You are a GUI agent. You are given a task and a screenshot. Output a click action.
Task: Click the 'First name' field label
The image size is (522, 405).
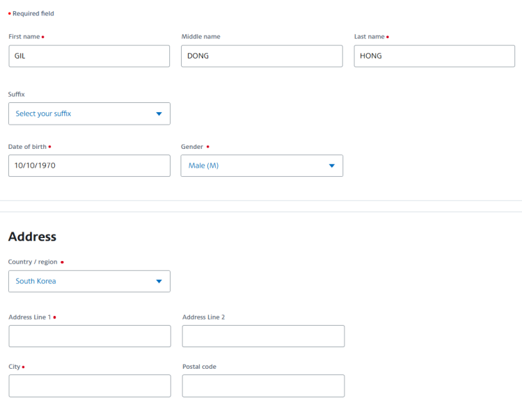24,36
